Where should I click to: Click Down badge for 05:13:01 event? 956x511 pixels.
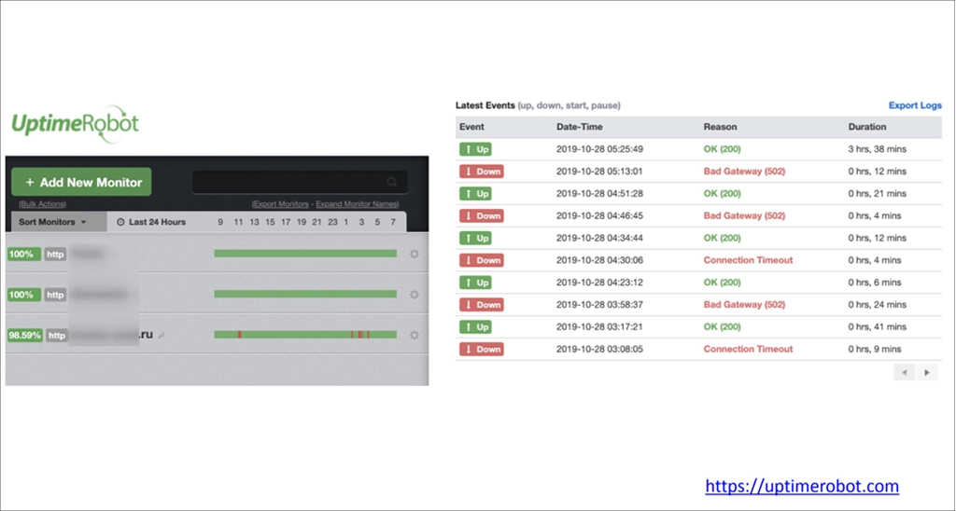[x=482, y=172]
